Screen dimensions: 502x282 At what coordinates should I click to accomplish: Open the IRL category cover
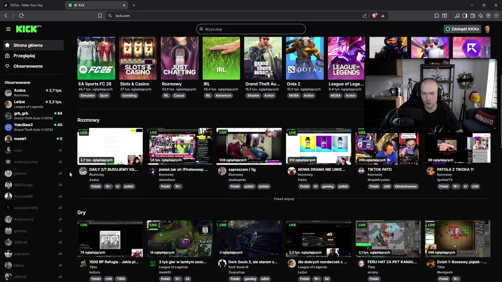(x=221, y=58)
